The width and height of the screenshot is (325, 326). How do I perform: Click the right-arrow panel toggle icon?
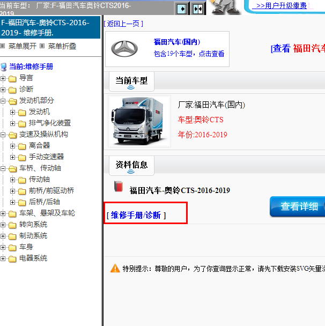pos(182,9)
